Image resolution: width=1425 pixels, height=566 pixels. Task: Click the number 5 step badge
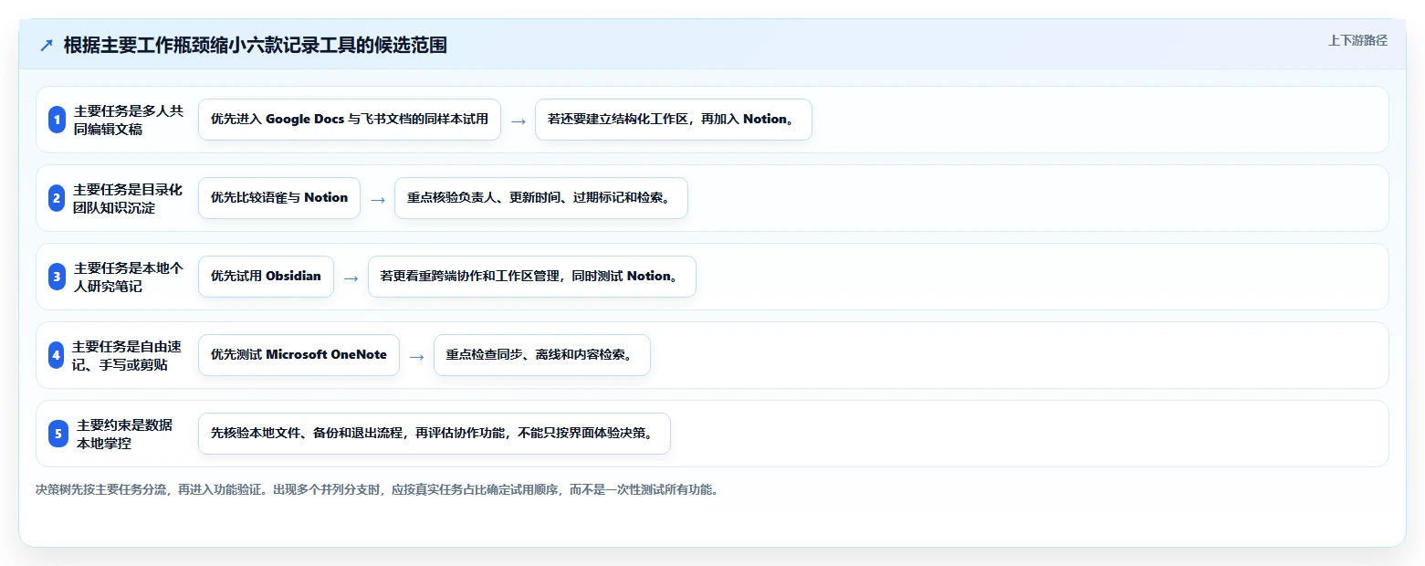click(58, 434)
